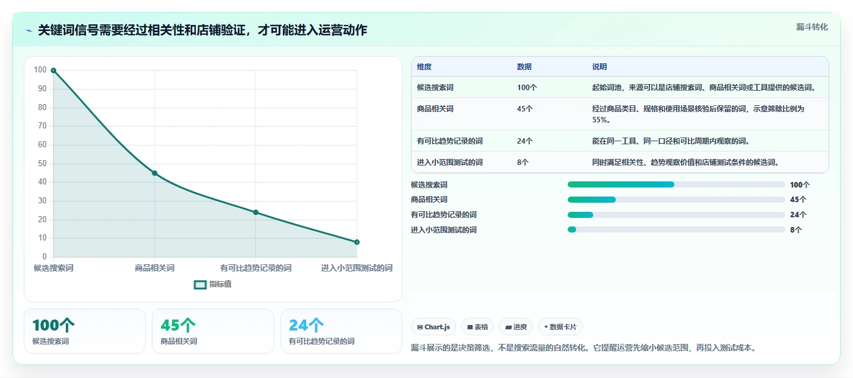This screenshot has width=853, height=378.
Task: Click the x-axis label 商品相关词
Action: (x=155, y=268)
